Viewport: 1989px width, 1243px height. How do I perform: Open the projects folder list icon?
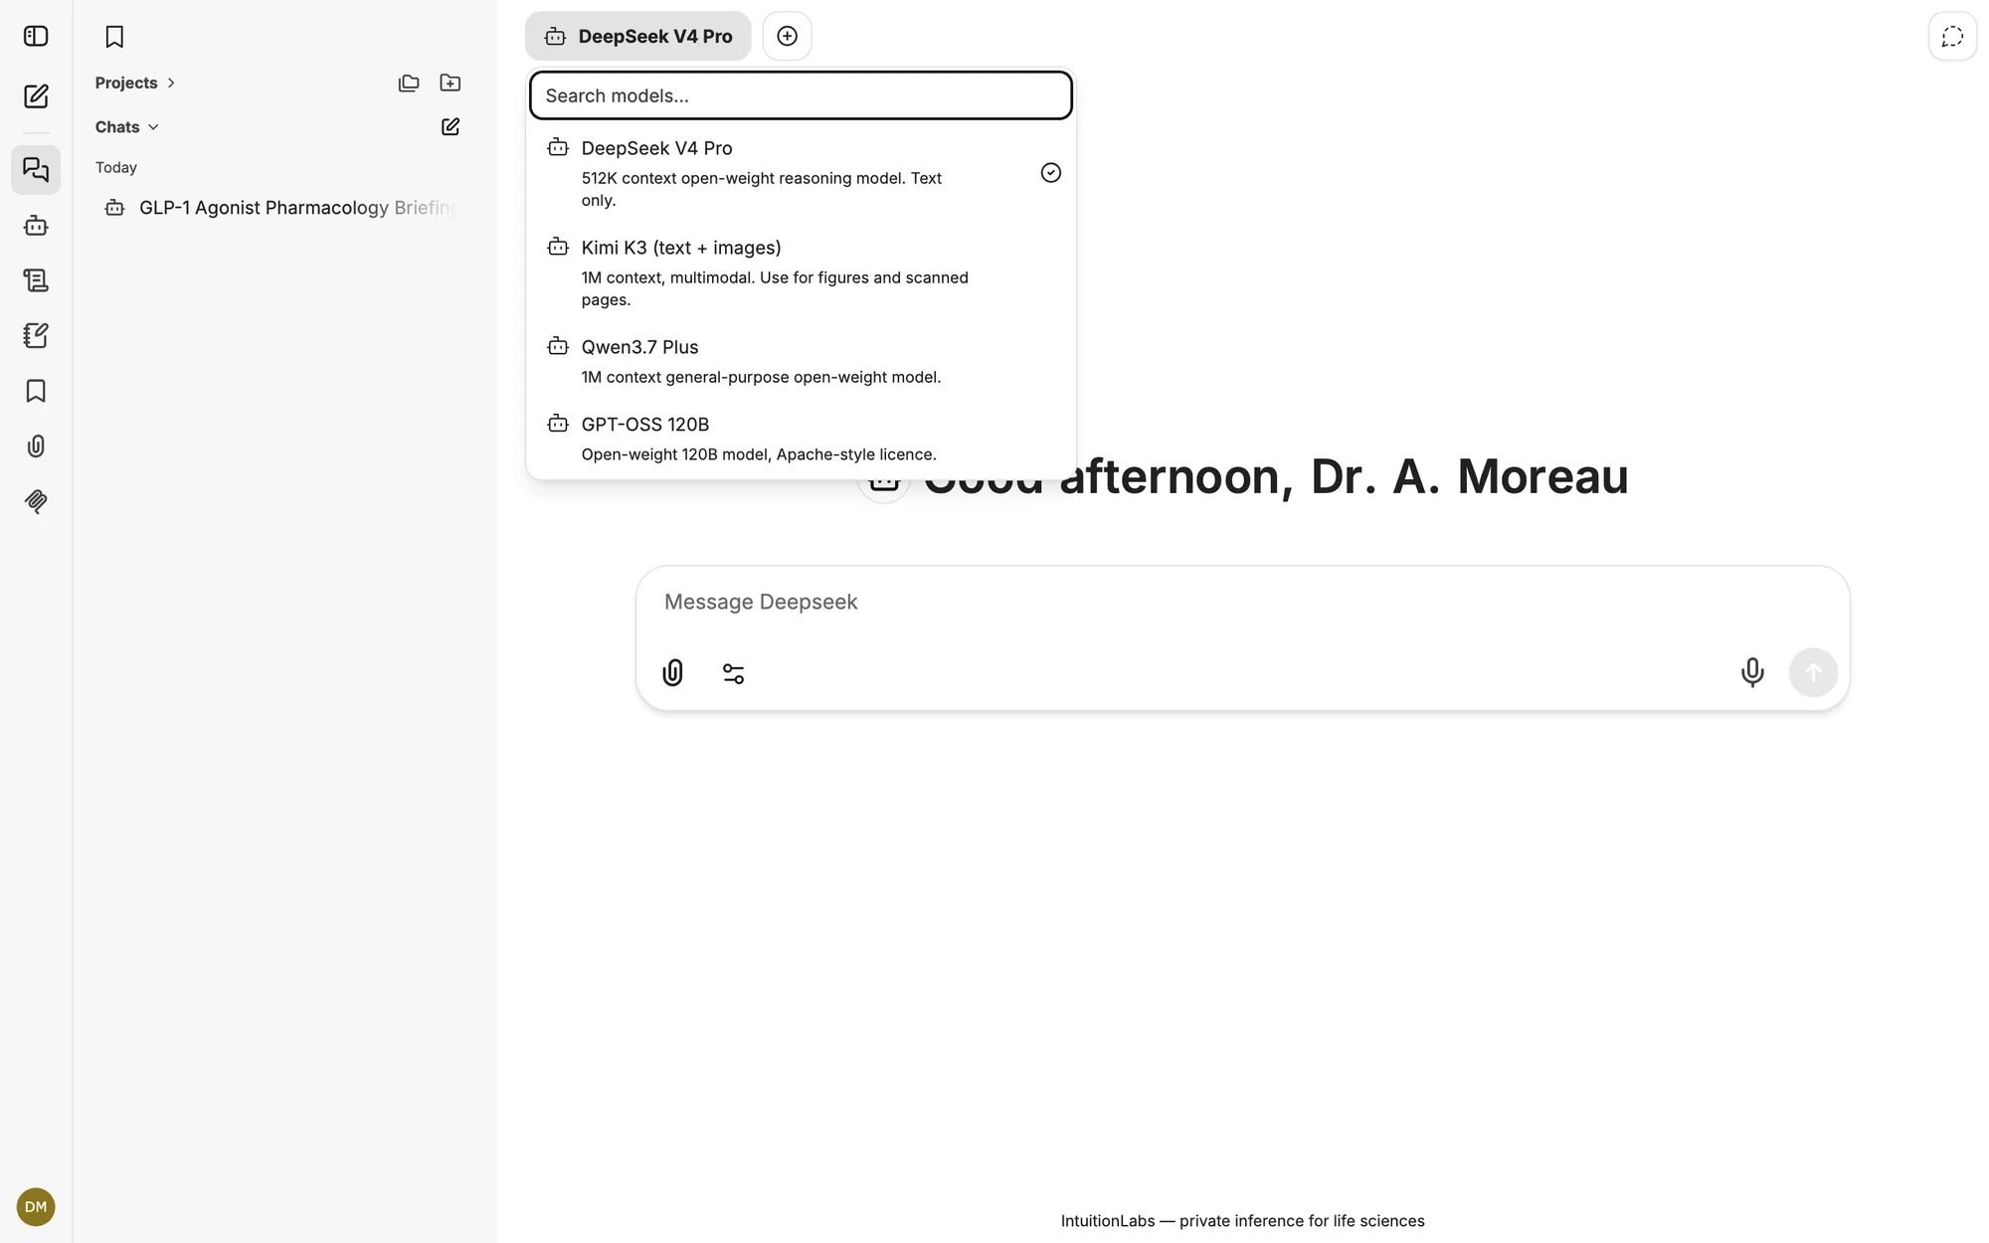click(x=409, y=83)
